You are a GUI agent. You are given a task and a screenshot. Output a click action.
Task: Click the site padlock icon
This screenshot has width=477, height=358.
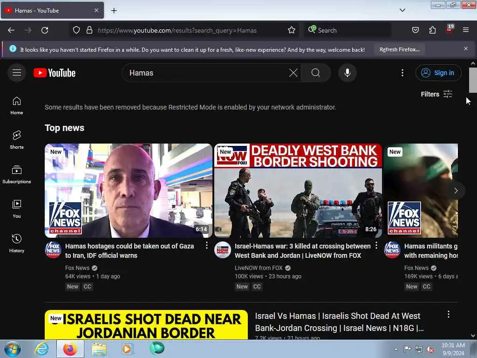[89, 30]
